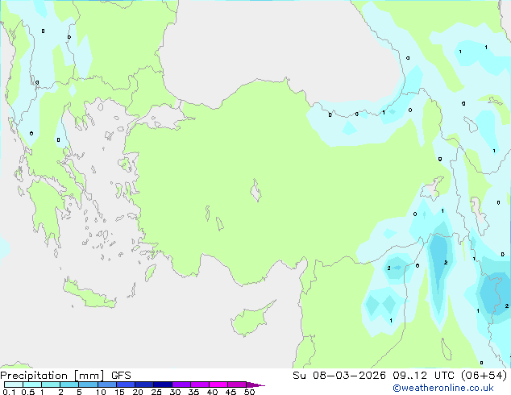The image size is (511, 395).
Task: Click the '(06+54)' forecast run text
Action: tap(484, 376)
